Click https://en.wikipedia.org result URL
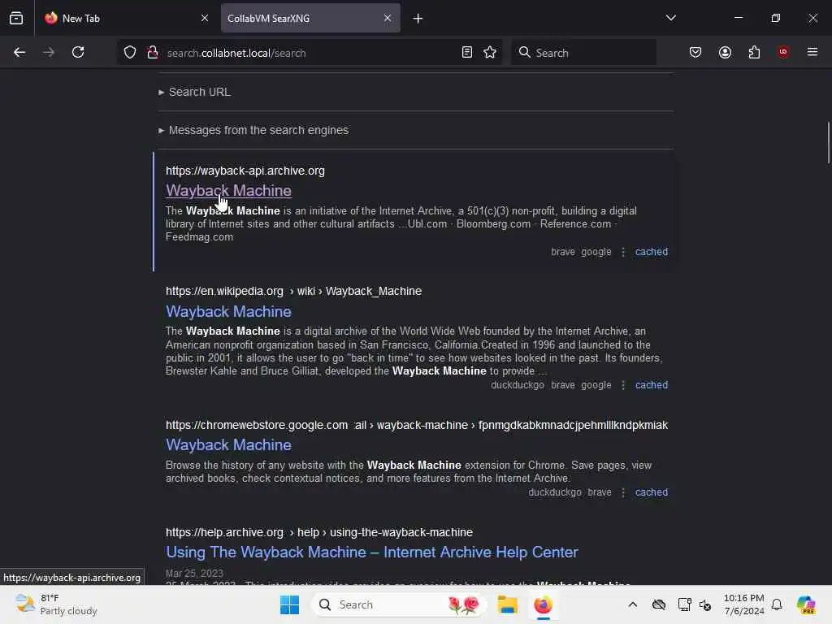Image resolution: width=832 pixels, height=624 pixels. (x=293, y=292)
